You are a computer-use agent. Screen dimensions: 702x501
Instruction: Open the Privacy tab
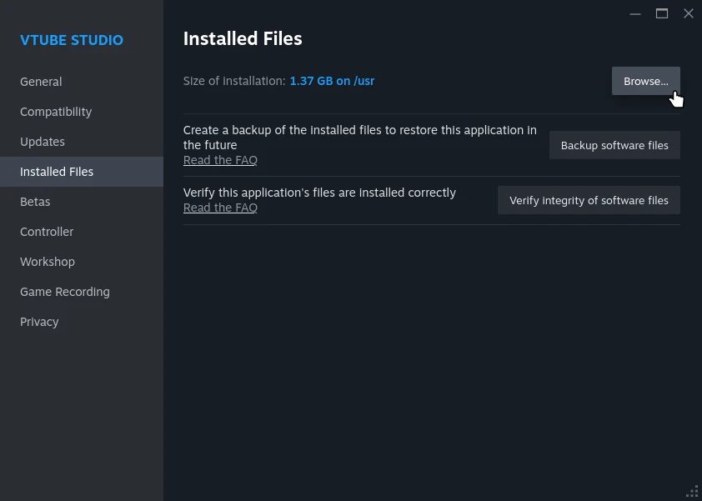82,322
